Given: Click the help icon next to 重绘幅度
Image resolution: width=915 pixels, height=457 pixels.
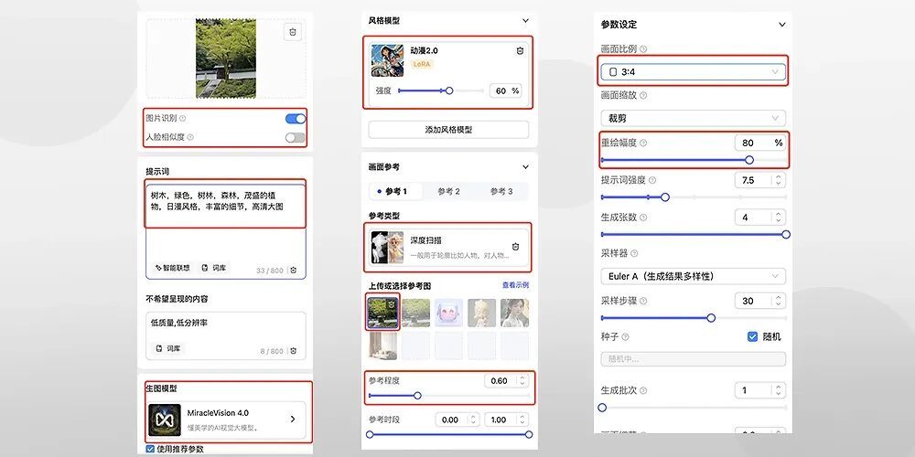Looking at the screenshot, I should [643, 143].
